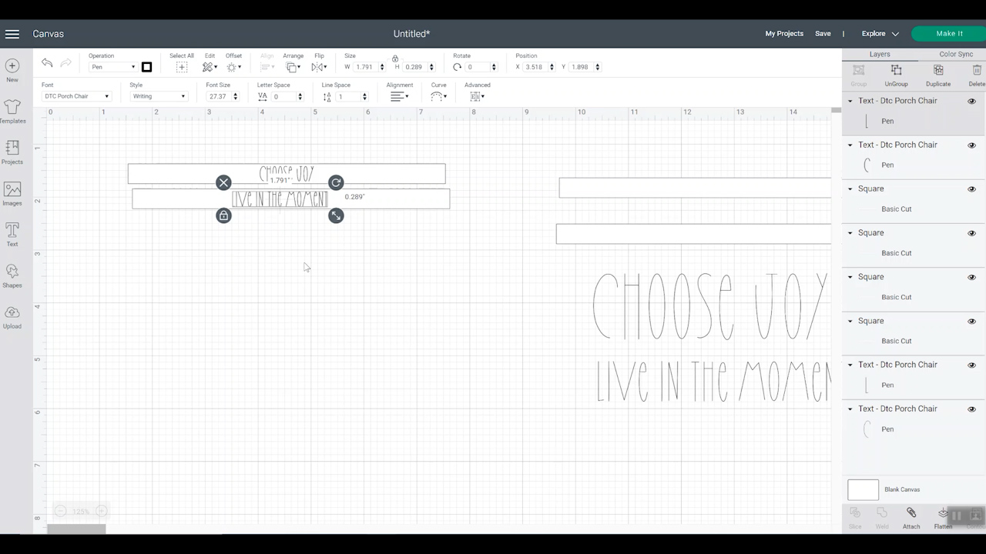Screen dimensions: 986x554
Task: Click the Redo arrow
Action: tap(66, 64)
